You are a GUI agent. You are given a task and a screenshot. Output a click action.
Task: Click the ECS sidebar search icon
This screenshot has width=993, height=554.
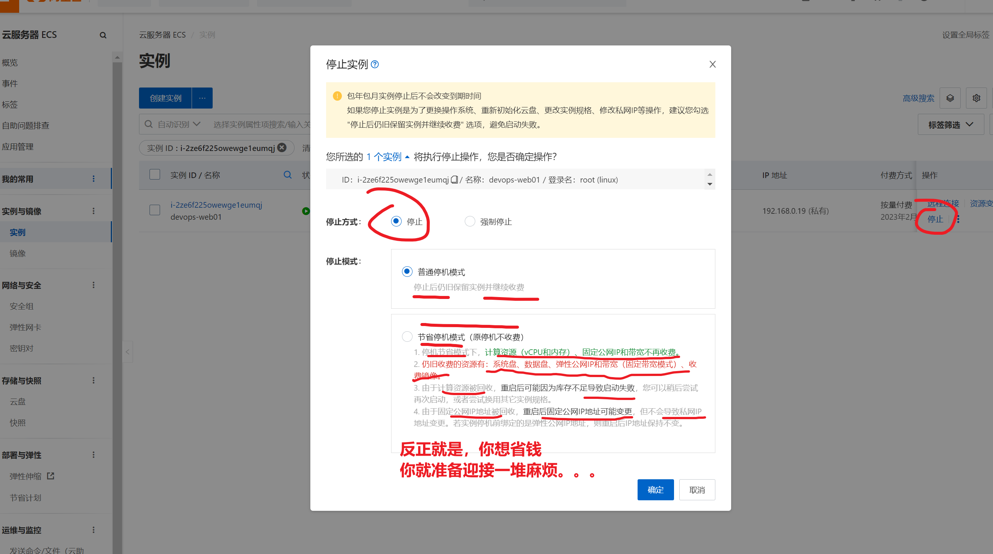pyautogui.click(x=103, y=35)
